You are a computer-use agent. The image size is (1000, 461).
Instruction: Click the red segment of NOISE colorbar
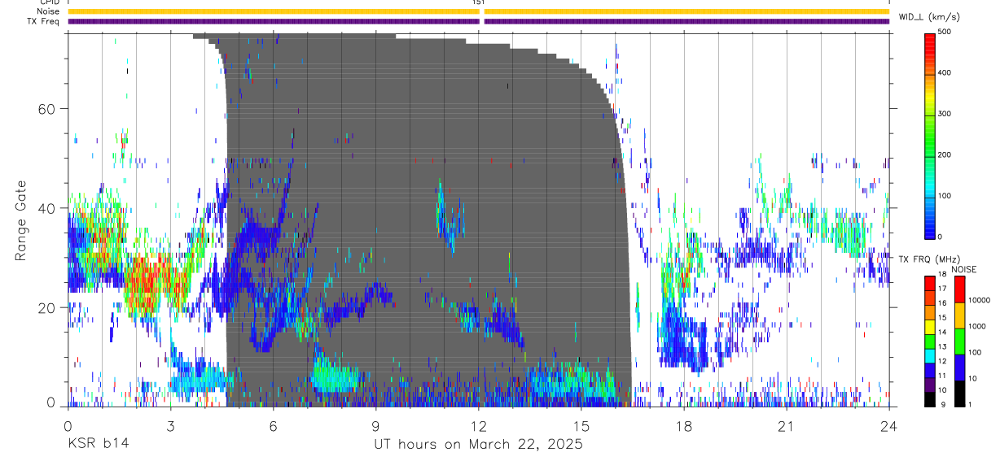[959, 289]
